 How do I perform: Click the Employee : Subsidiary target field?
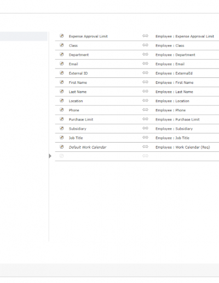(174, 129)
